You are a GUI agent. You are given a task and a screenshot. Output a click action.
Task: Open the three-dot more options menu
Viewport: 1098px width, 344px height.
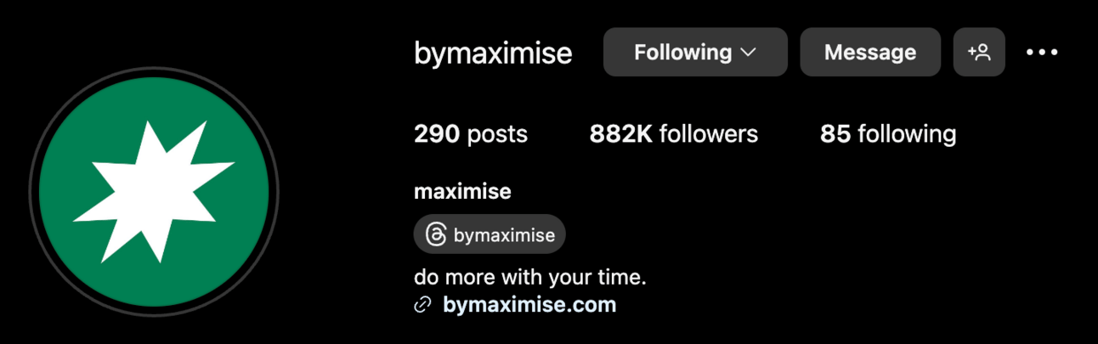point(1042,52)
